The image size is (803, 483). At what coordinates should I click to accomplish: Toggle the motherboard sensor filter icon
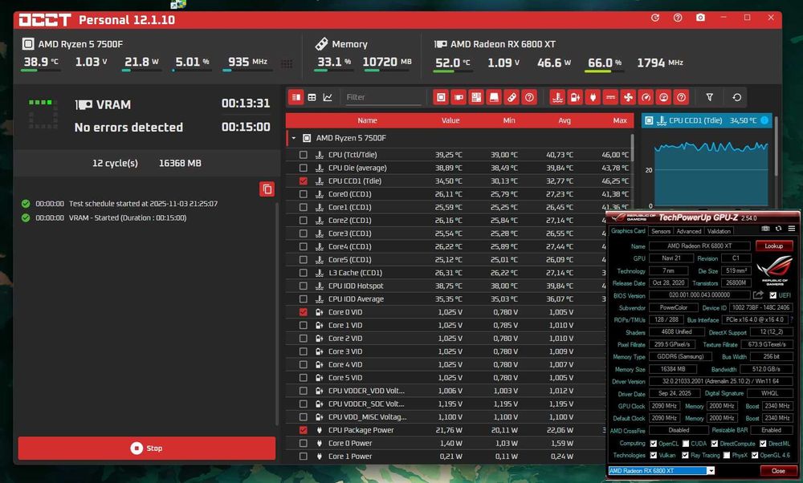point(476,97)
